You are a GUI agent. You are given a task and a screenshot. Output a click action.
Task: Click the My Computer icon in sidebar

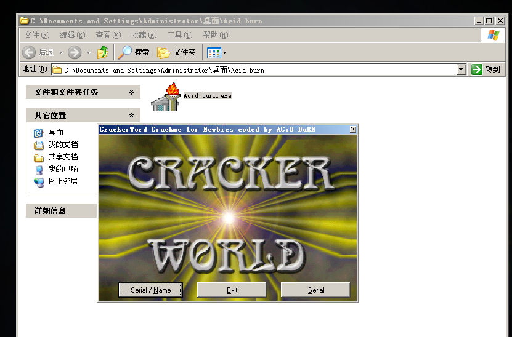pos(39,170)
